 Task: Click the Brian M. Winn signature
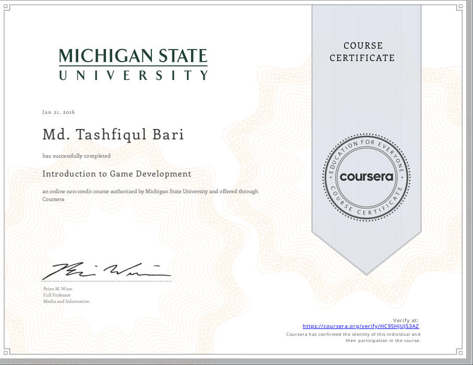(106, 270)
